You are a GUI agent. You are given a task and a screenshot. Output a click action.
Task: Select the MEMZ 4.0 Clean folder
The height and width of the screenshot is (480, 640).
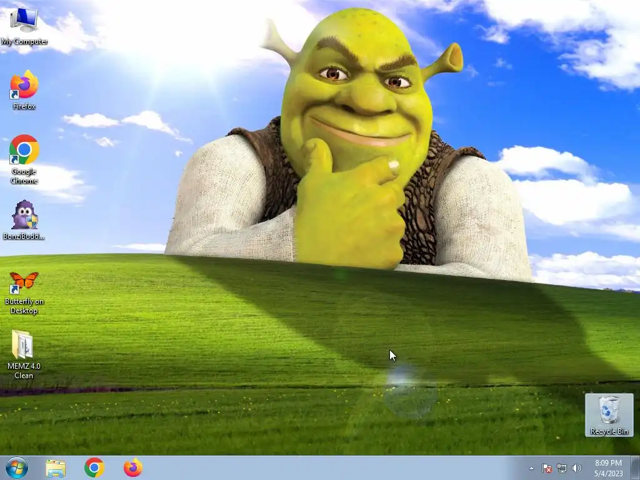(x=24, y=355)
